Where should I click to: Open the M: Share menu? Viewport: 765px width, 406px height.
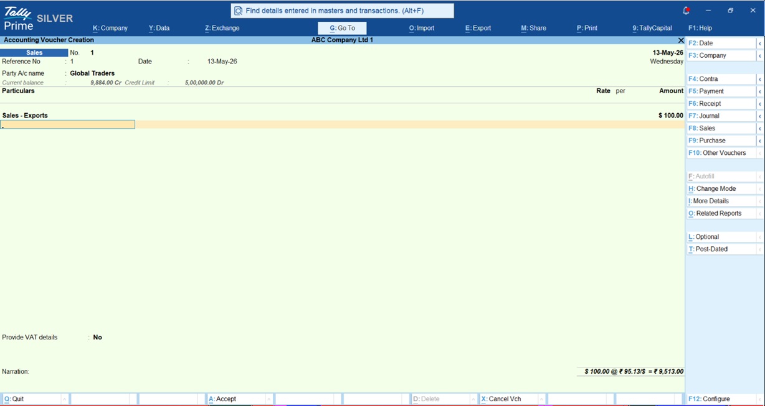point(533,28)
